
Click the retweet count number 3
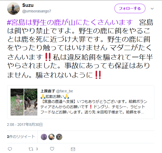click(37, 149)
